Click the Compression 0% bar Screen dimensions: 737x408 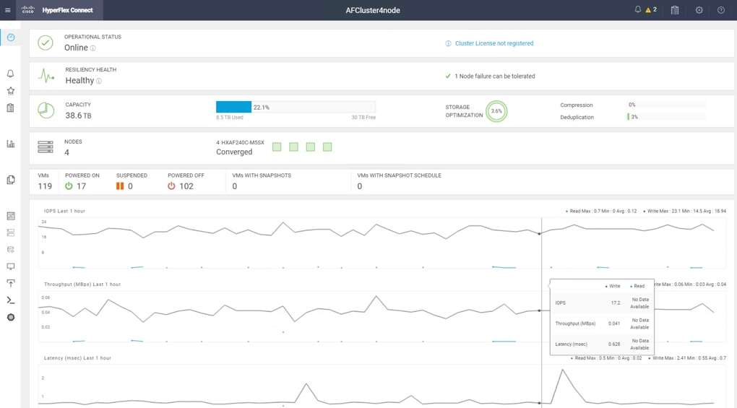tap(666, 105)
